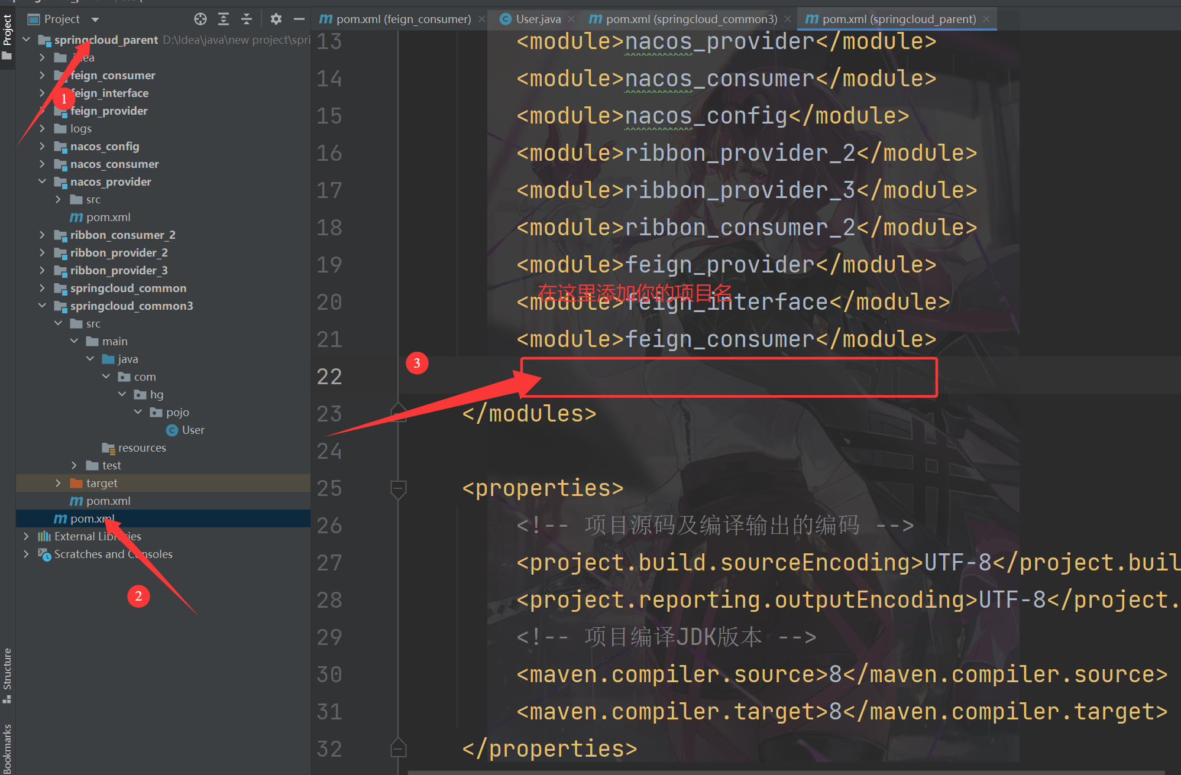Close the pom.xml (springcloud_common3) tab

coord(788,19)
